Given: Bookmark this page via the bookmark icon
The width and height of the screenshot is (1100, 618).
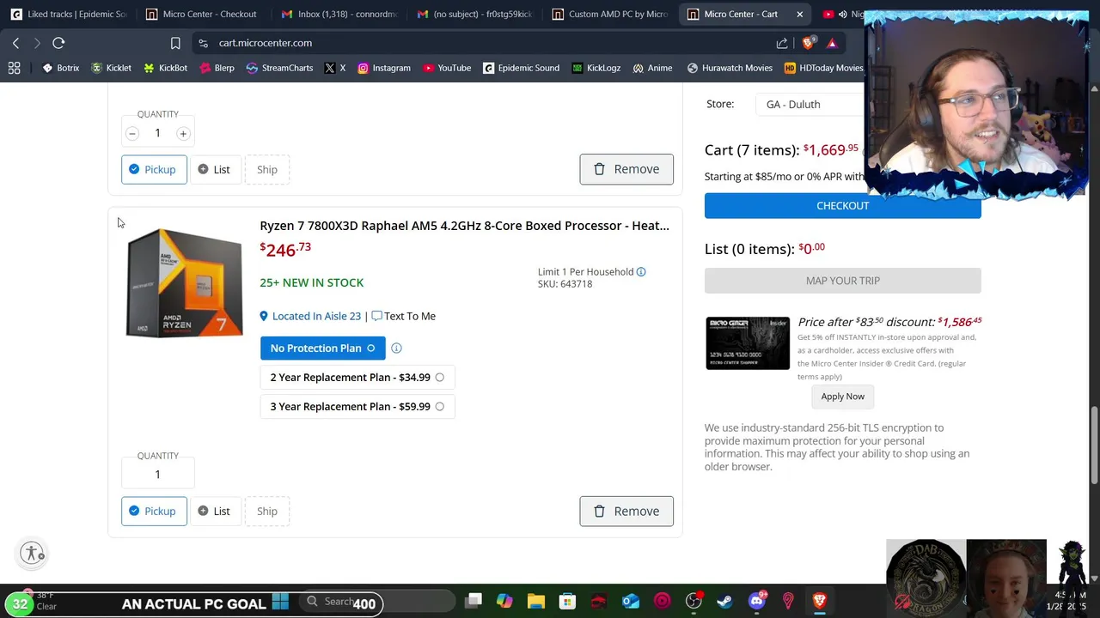Looking at the screenshot, I should click(x=175, y=43).
